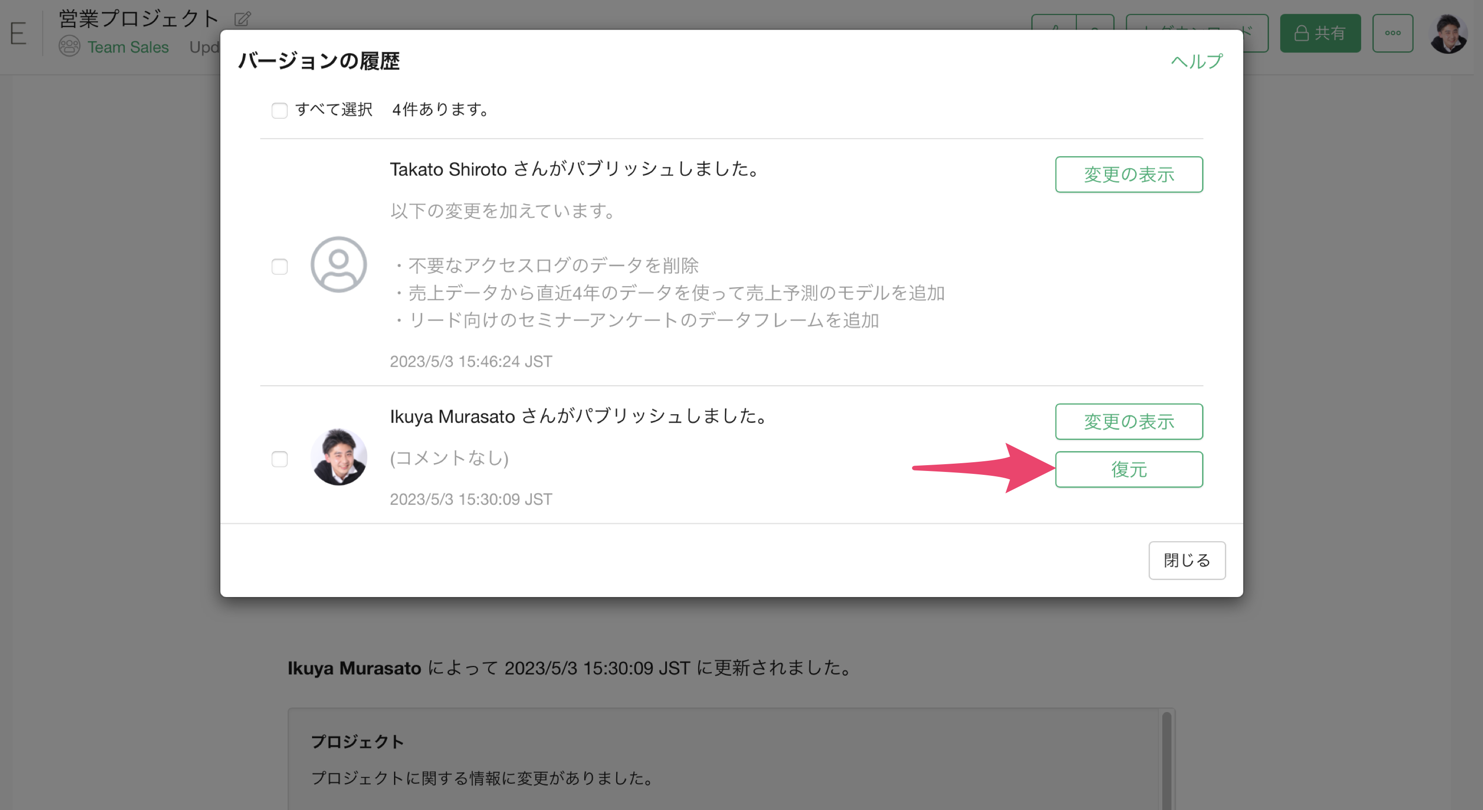Open the ヘルプ help link
This screenshot has height=810, width=1483.
1196,61
